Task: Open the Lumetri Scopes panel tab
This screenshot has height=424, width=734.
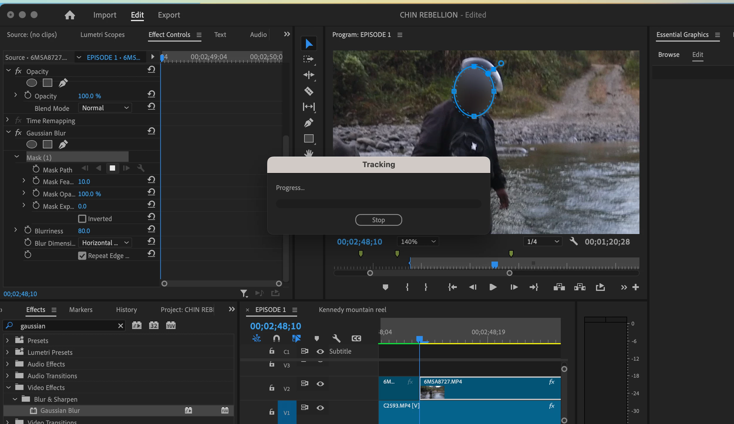Action: point(102,35)
